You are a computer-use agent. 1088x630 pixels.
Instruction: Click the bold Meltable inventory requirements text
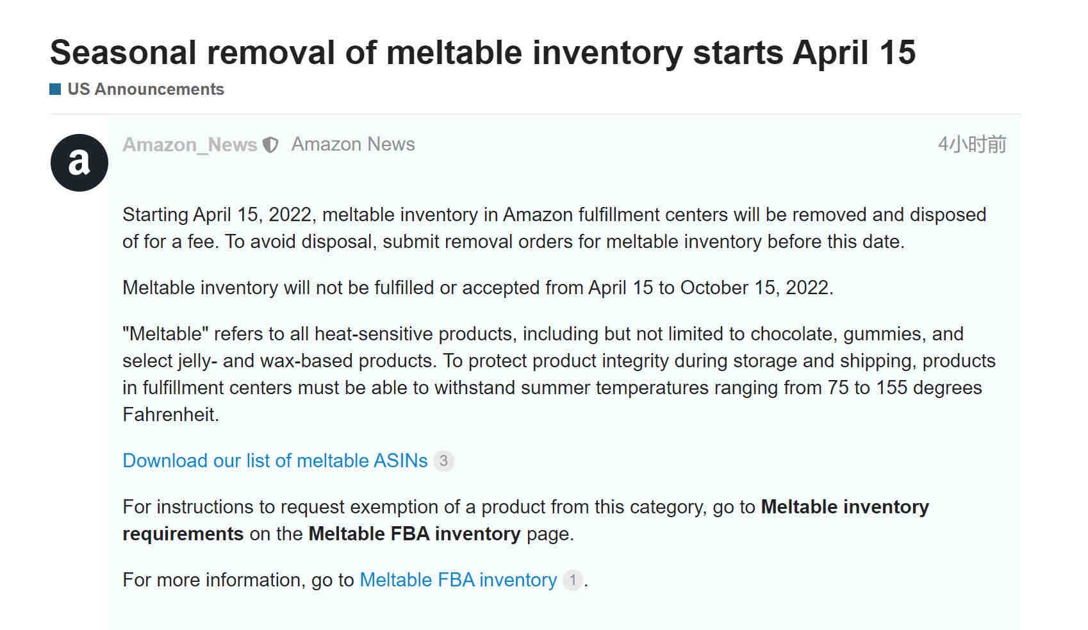525,520
